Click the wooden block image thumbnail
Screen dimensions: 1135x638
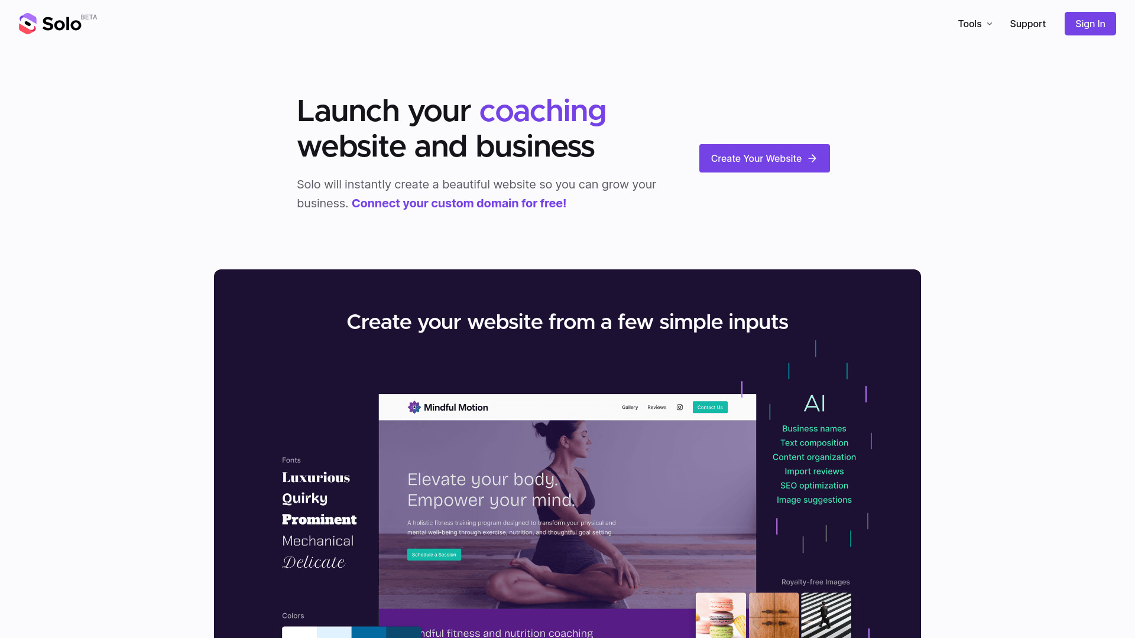(773, 616)
